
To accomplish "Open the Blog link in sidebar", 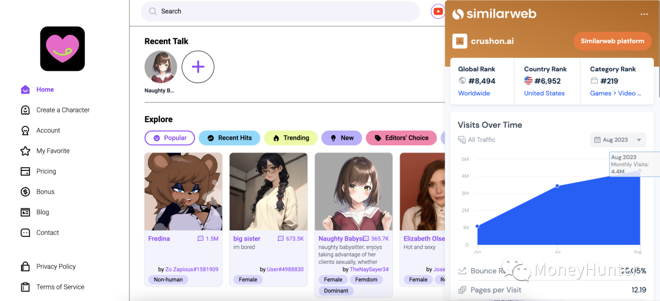I will (x=43, y=212).
